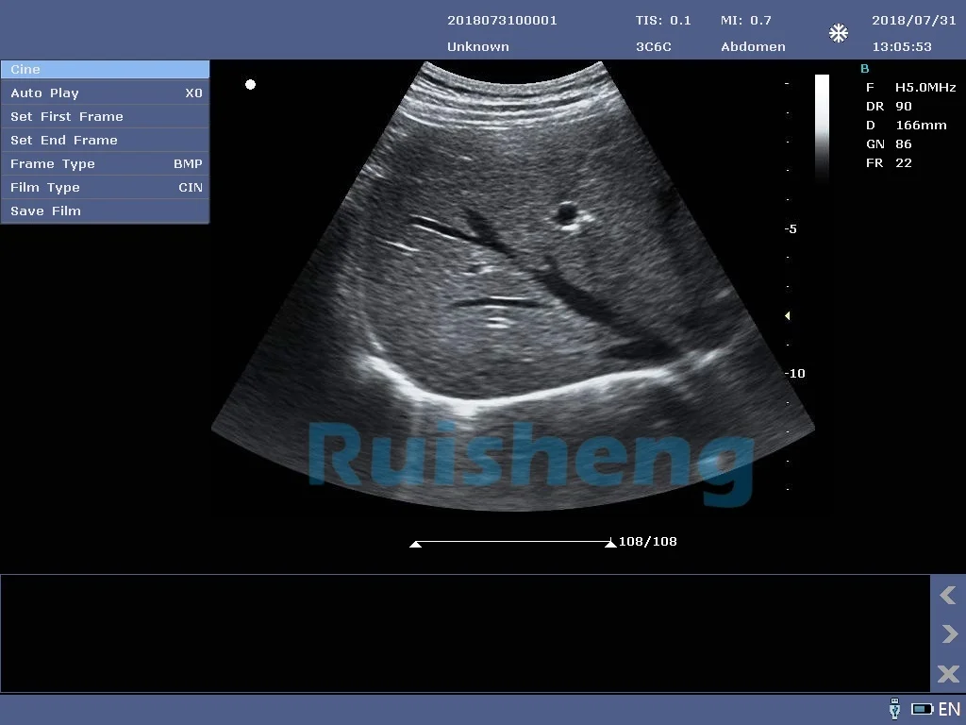Click the freeze snowflake icon
The image size is (966, 725).
838,34
